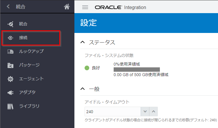The width and height of the screenshot is (218, 128).
Task: Click the 統合 integrations sidebar icon
Action: pos(10,24)
